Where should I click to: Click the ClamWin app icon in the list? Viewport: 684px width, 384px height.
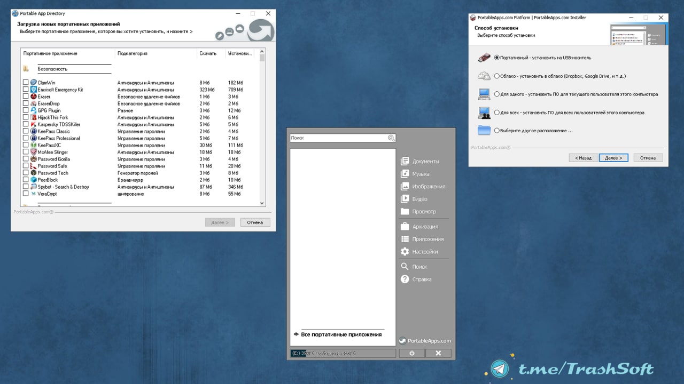click(x=33, y=83)
